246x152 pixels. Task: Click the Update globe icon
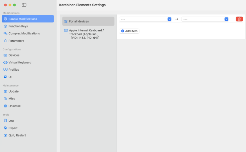point(5,91)
